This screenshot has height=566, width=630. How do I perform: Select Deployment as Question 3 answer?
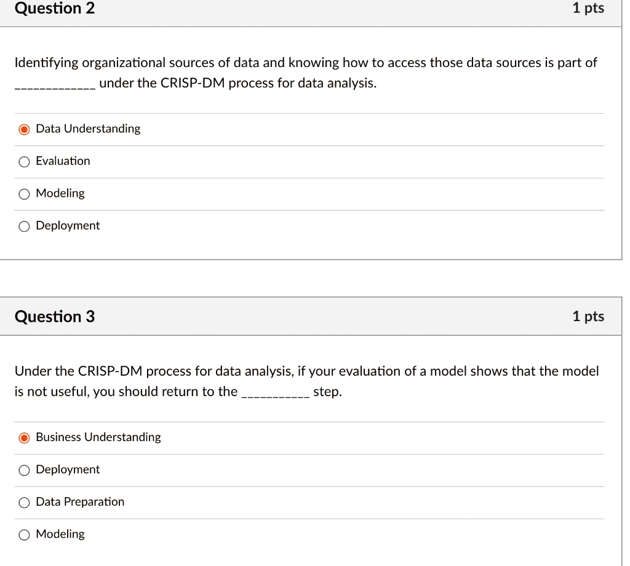[24, 470]
